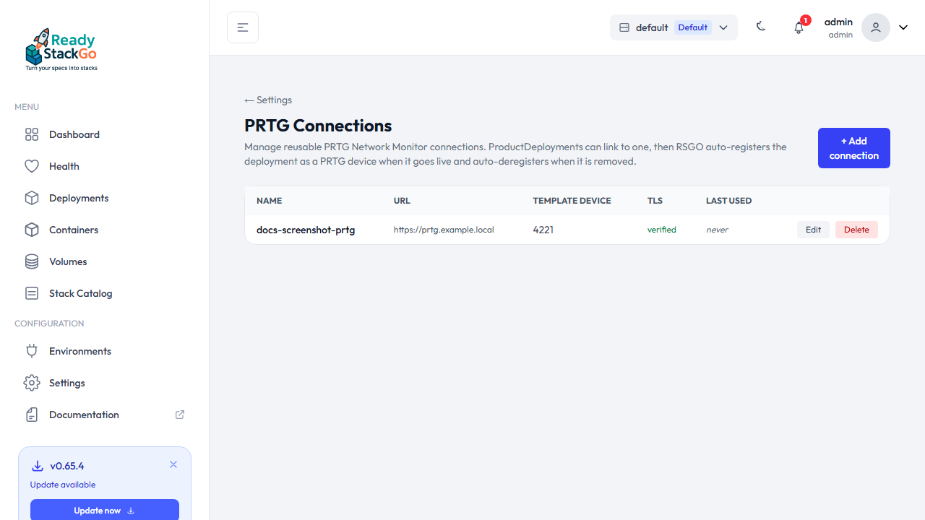Click the download icon next to v0.65.4
This screenshot has height=520, width=925.
point(38,466)
